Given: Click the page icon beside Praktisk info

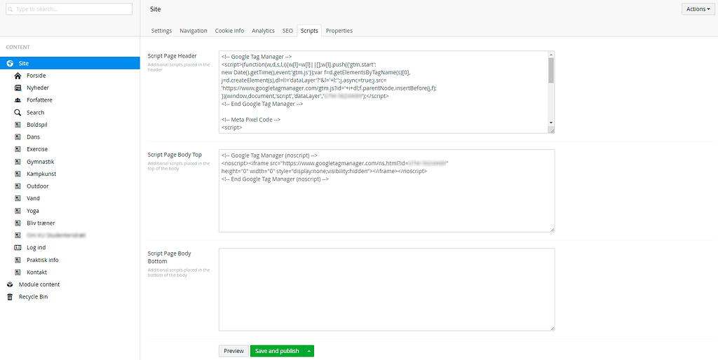Looking at the screenshot, I should pyautogui.click(x=18, y=260).
